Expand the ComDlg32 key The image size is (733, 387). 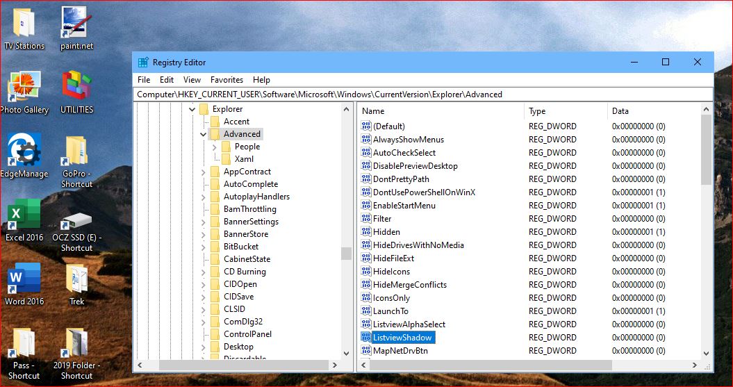(204, 322)
